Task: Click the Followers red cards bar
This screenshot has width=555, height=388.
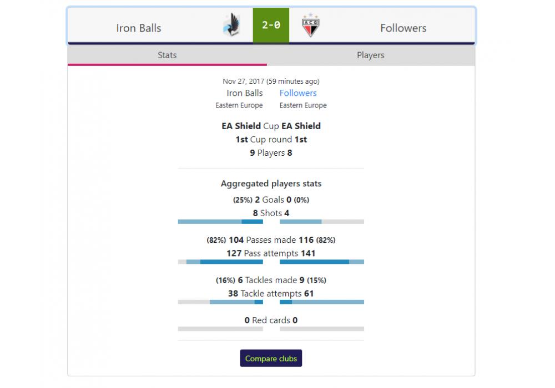Action: (x=322, y=329)
